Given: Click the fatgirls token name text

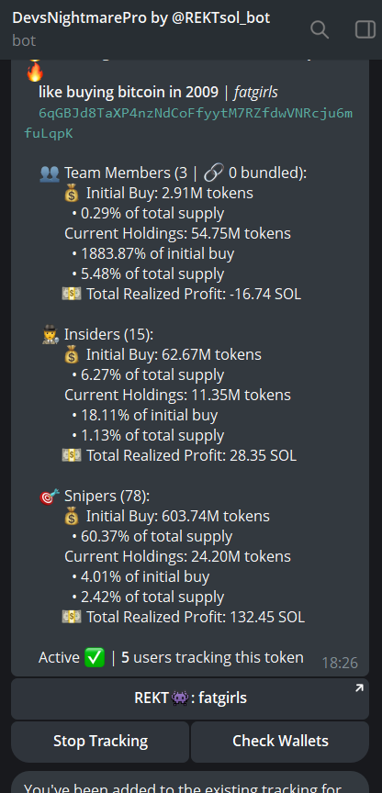Looking at the screenshot, I should [255, 92].
